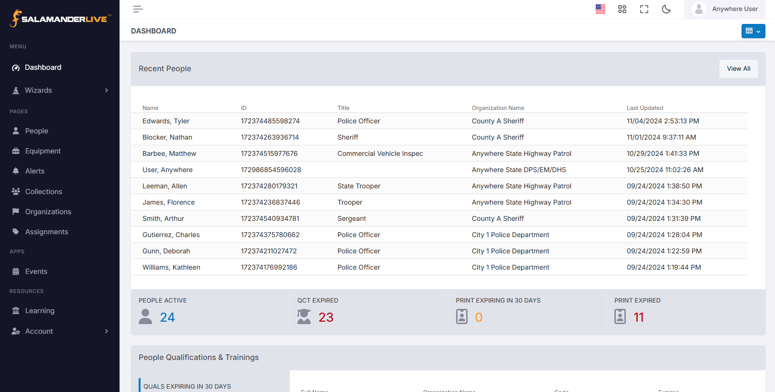Toggle dark mode moon icon
Image resolution: width=775 pixels, height=392 pixels.
(x=666, y=9)
